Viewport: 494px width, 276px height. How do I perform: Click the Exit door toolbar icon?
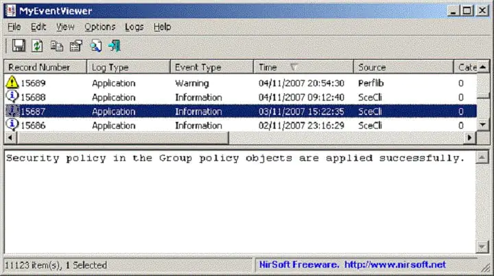(x=115, y=46)
